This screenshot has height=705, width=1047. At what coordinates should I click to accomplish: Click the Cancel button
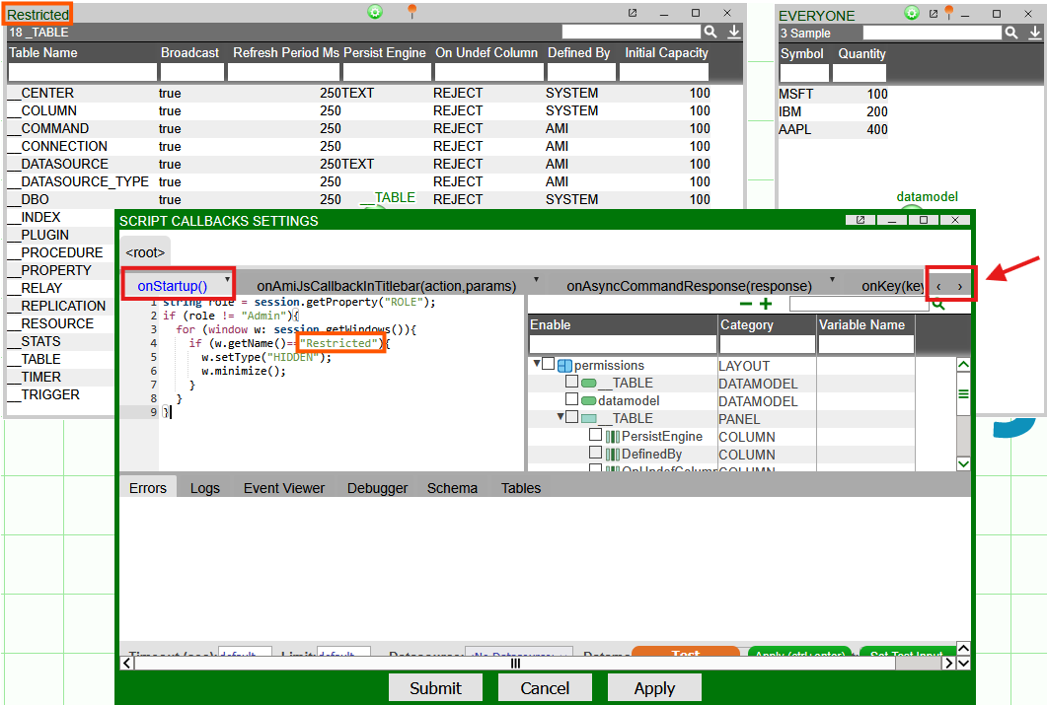545,688
